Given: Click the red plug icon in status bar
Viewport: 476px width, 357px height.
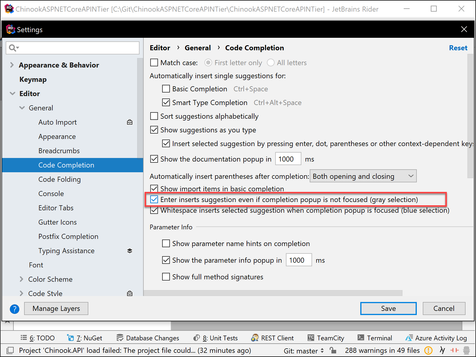Looking at the screenshot, I should [454, 350].
